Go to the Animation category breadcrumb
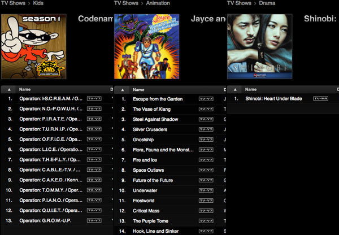This screenshot has height=235, width=339. (161, 3)
